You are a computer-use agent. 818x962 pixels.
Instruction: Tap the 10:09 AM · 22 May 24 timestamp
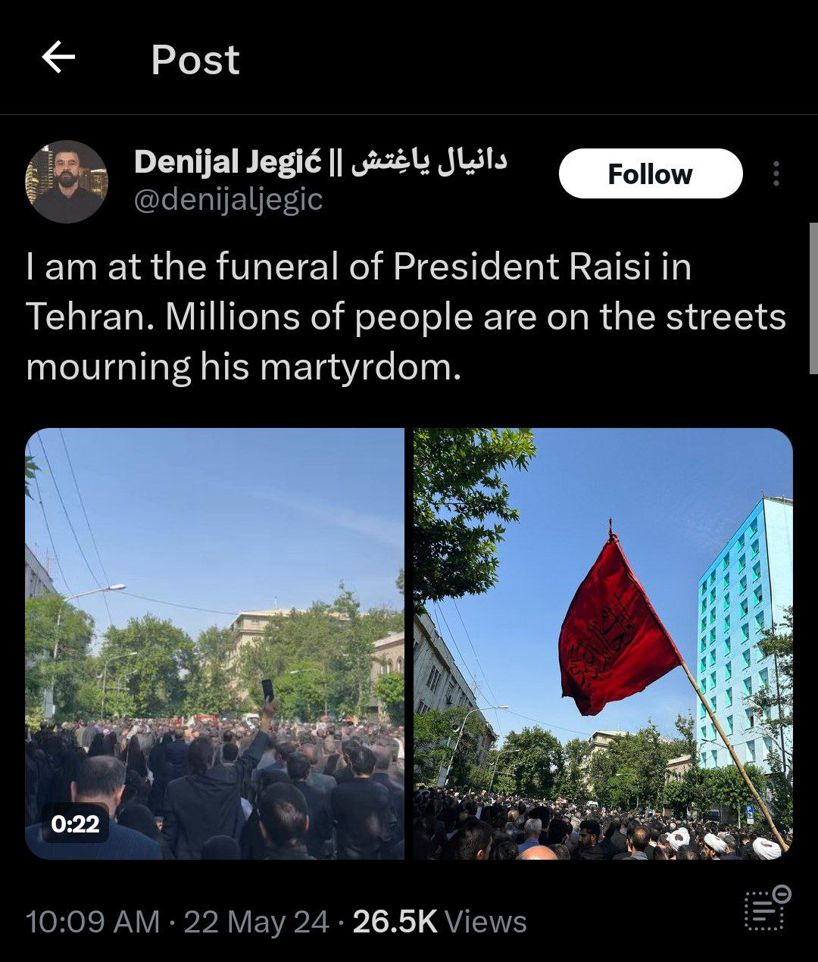178,922
